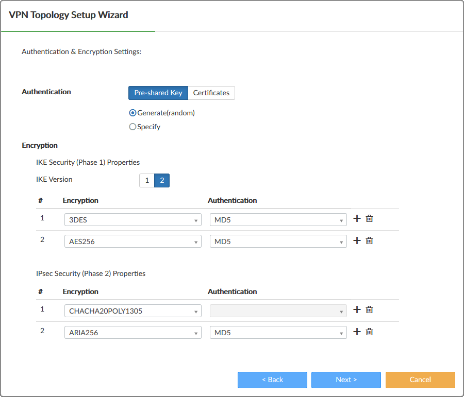Viewport: 464px width, 397px height.
Task: Remove the AES256 row with its trash icon
Action: [369, 240]
